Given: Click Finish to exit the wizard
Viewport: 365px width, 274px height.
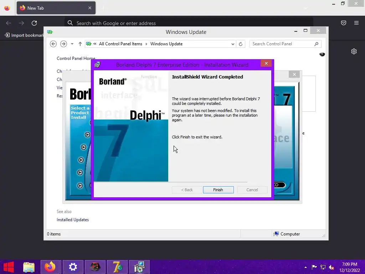Looking at the screenshot, I should pyautogui.click(x=218, y=190).
